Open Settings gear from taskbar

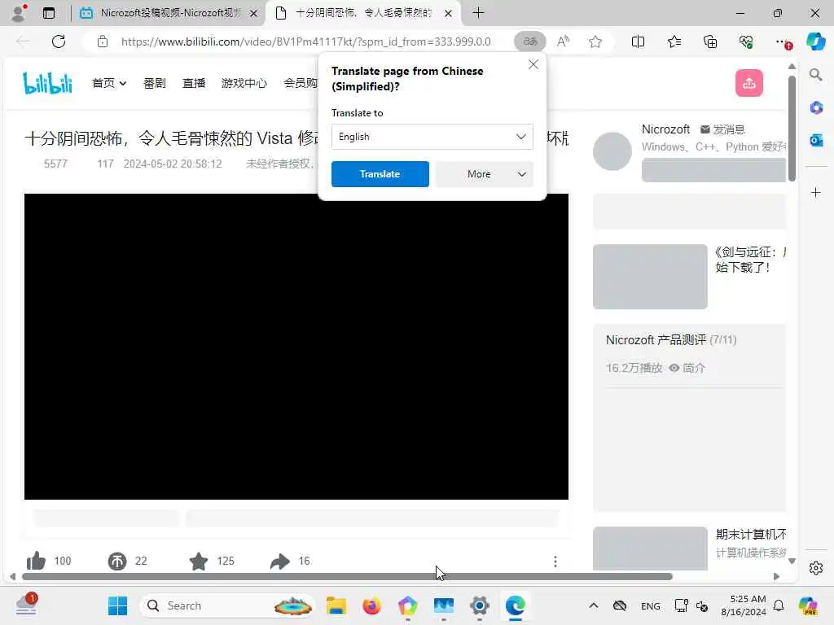point(479,605)
